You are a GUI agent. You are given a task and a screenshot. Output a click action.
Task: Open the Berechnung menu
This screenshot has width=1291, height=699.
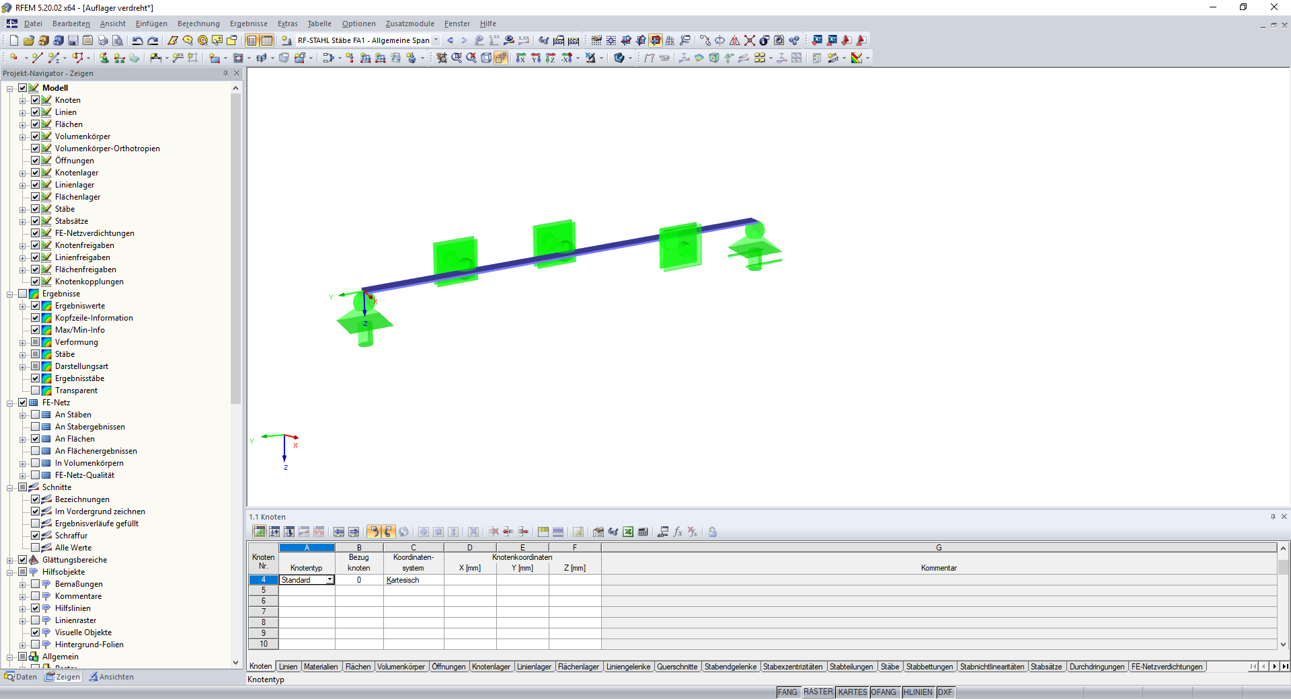[198, 24]
